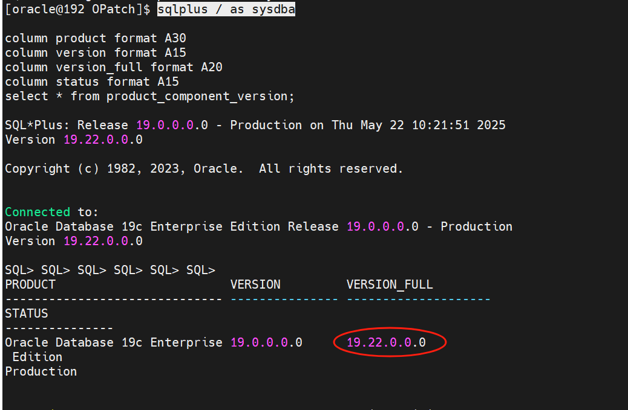The height and width of the screenshot is (410, 628).
Task: Click 'Version 19.22.0.0.0' under SQL*Plus banner
Action: point(74,139)
